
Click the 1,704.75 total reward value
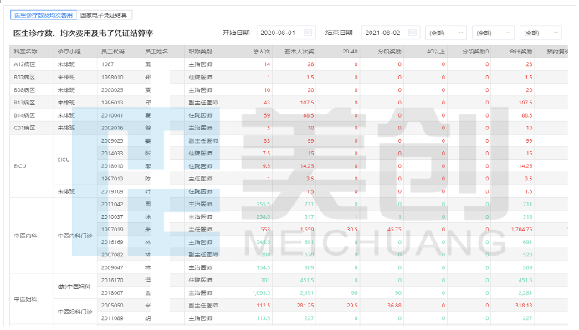pyautogui.click(x=522, y=230)
